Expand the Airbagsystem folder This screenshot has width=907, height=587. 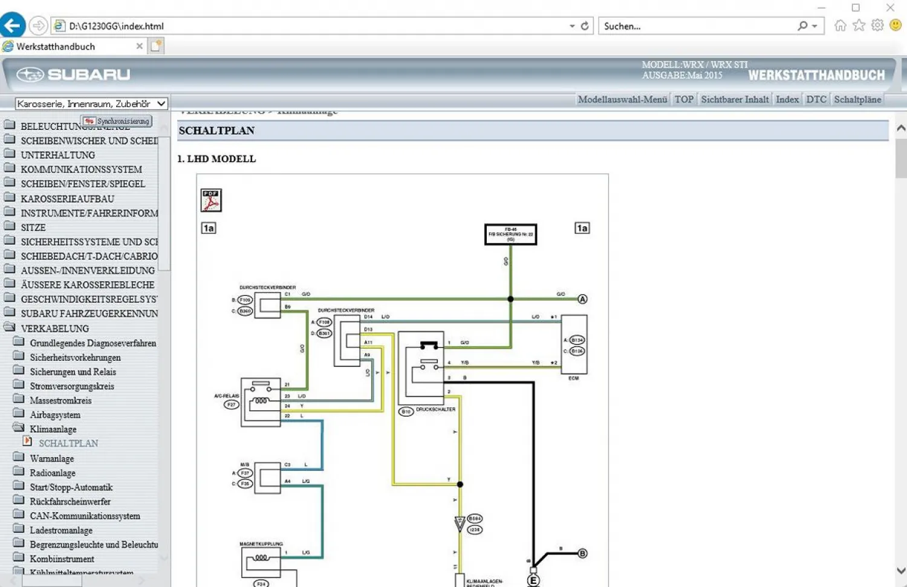pos(55,415)
